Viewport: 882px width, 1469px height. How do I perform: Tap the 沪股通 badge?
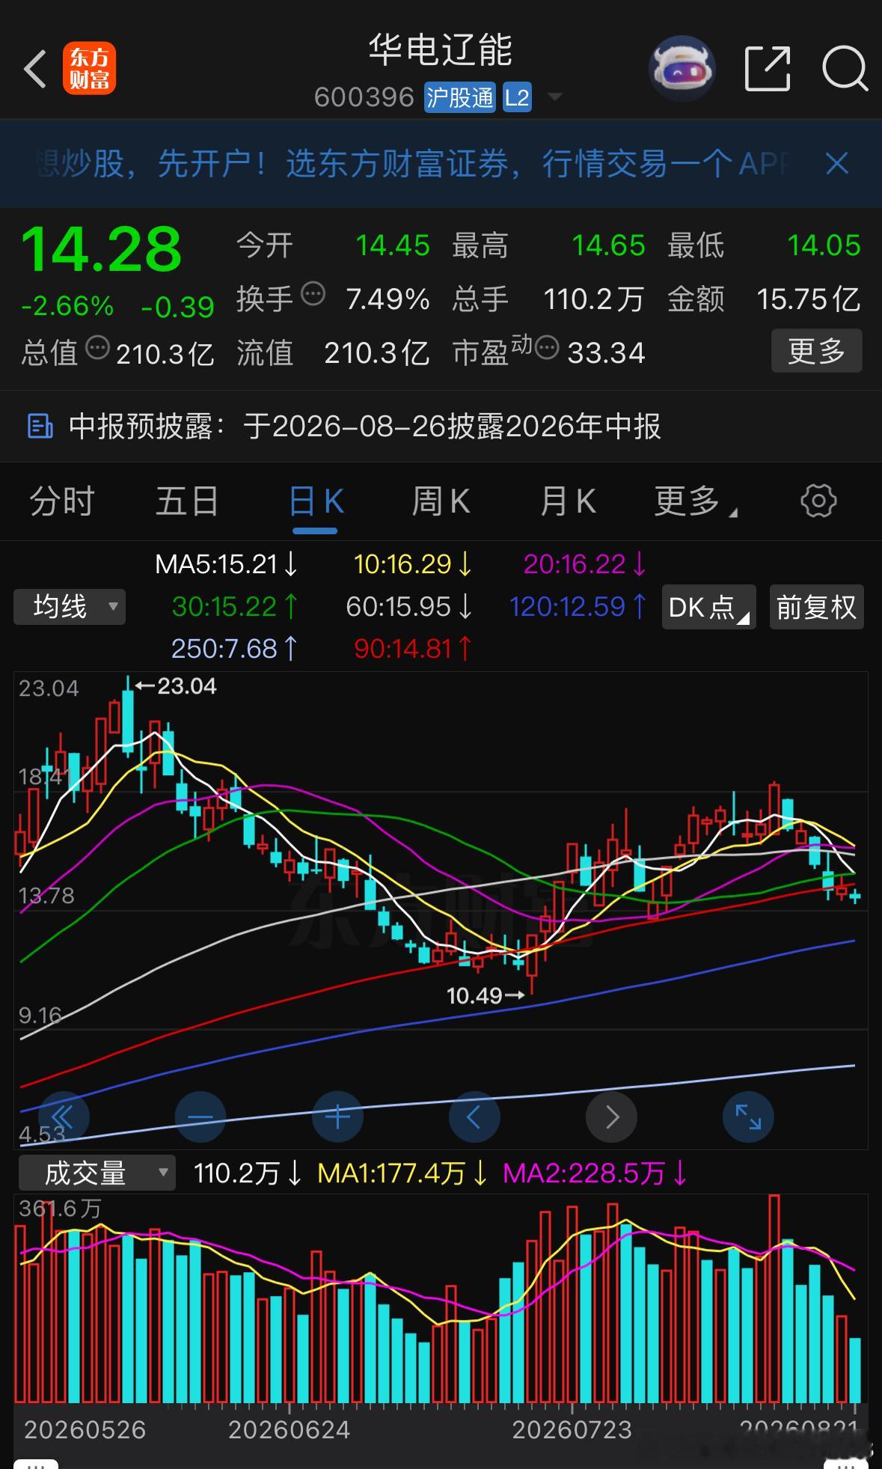(x=460, y=97)
